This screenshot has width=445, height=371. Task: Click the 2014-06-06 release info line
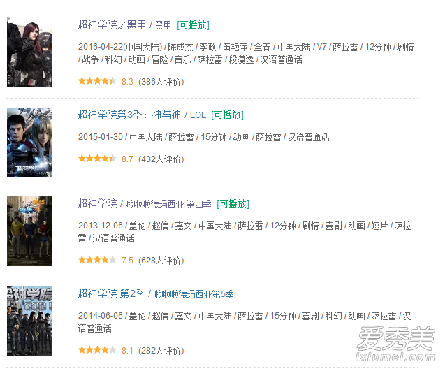pyautogui.click(x=245, y=322)
